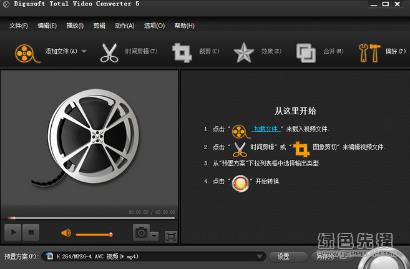Open the snapshot options dropdown arrow

(154, 237)
